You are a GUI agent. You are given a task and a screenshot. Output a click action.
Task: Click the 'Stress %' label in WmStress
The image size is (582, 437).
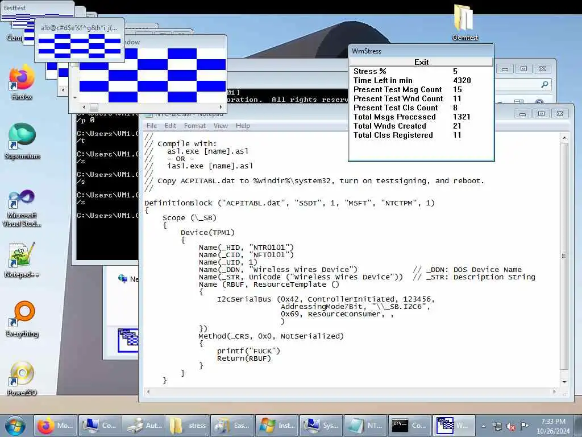tap(369, 71)
